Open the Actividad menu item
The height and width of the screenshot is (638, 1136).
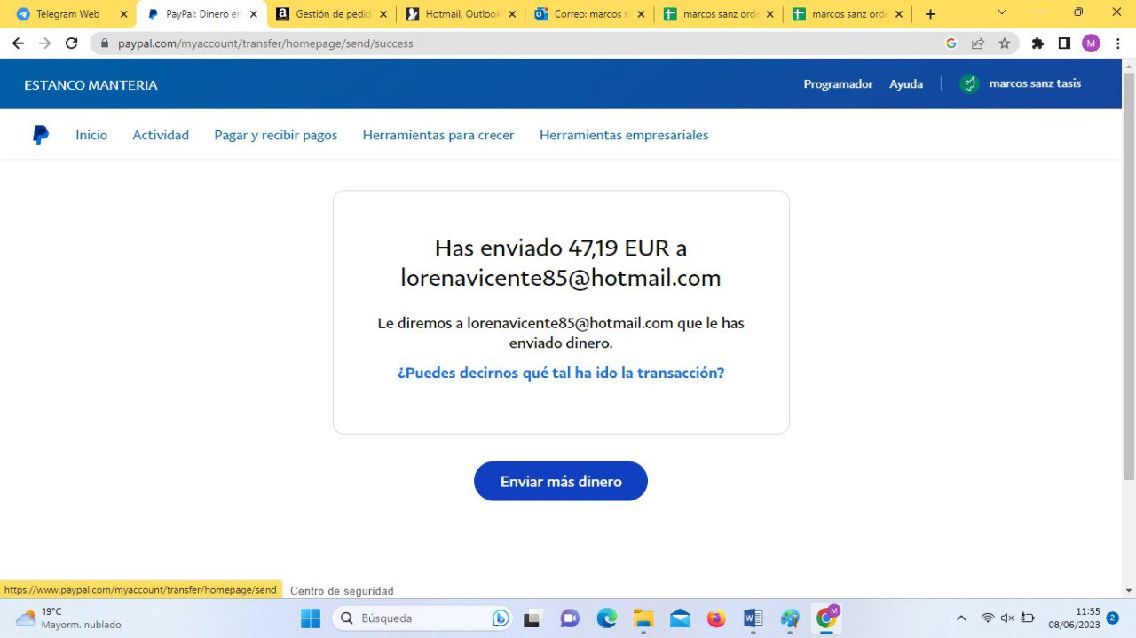pos(161,135)
